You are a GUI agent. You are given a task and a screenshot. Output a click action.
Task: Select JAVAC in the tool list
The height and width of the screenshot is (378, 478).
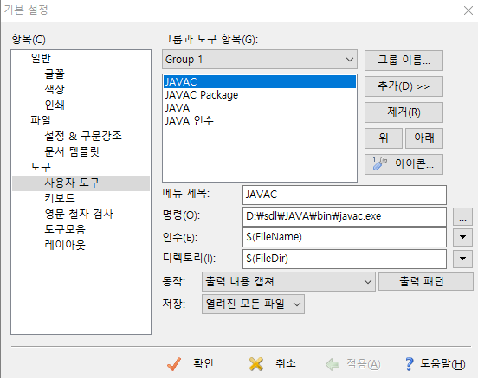(x=260, y=81)
